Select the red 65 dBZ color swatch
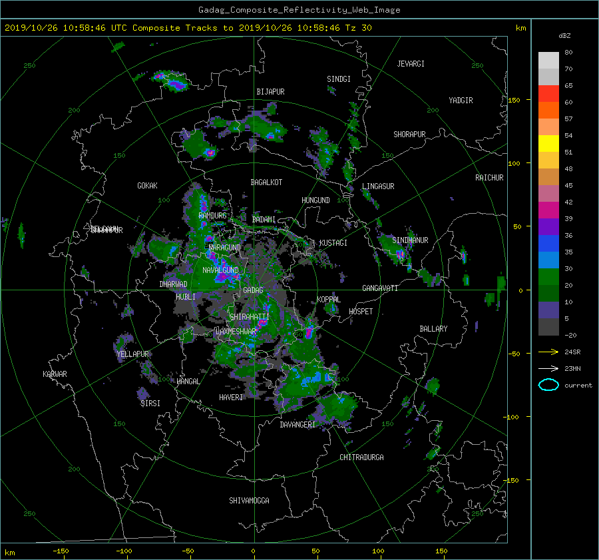The width and height of the screenshot is (599, 560). (548, 93)
